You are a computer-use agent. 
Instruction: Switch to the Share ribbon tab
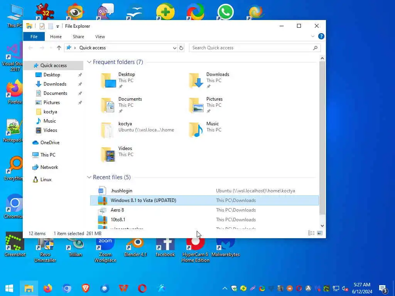pos(78,37)
